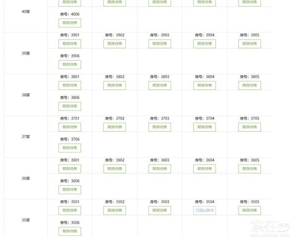Open the 期房待售 button under room 3904
This screenshot has height=238, width=292.
[204, 44]
